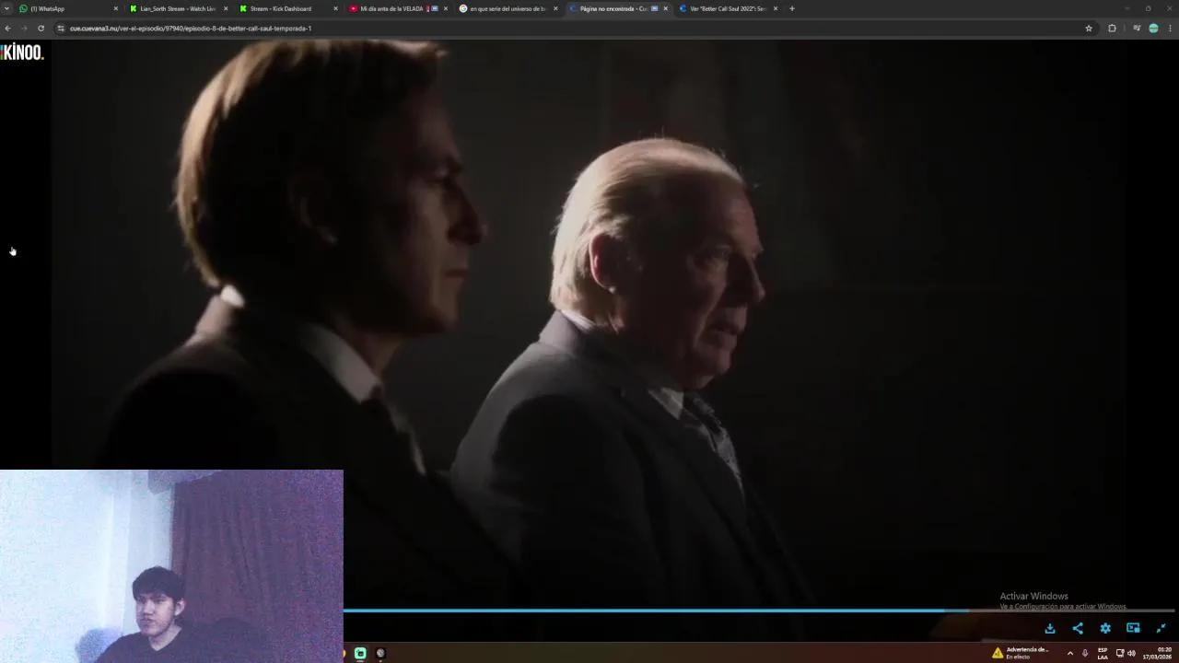Open the network icon in the system tray
1179x663 pixels.
pyautogui.click(x=1120, y=653)
